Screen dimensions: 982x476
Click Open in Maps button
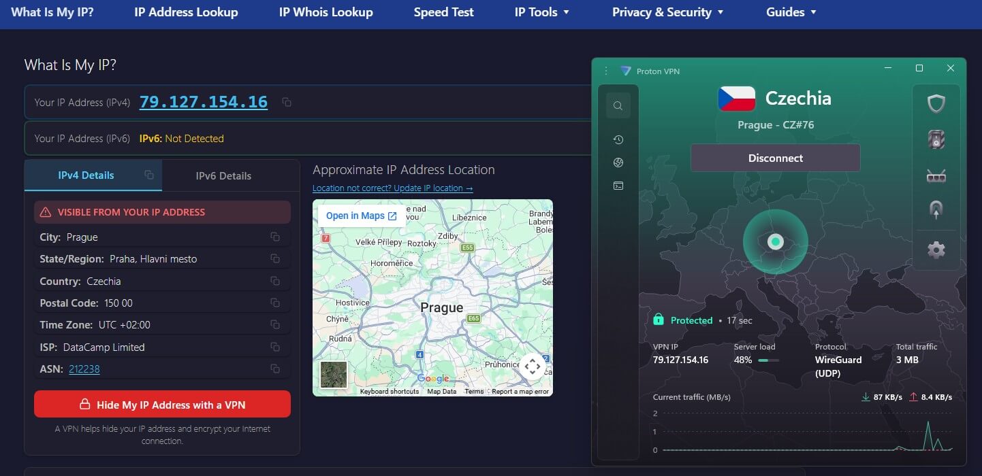[x=362, y=216]
